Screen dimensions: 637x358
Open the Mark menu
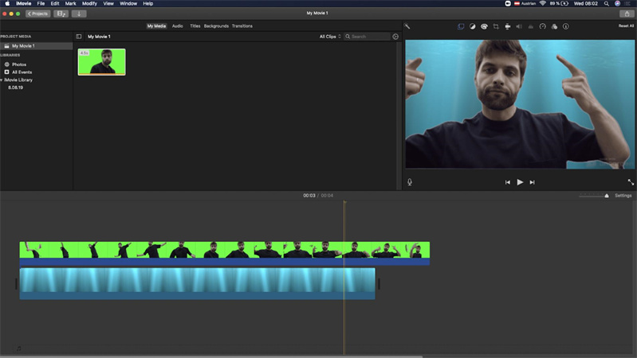[71, 3]
